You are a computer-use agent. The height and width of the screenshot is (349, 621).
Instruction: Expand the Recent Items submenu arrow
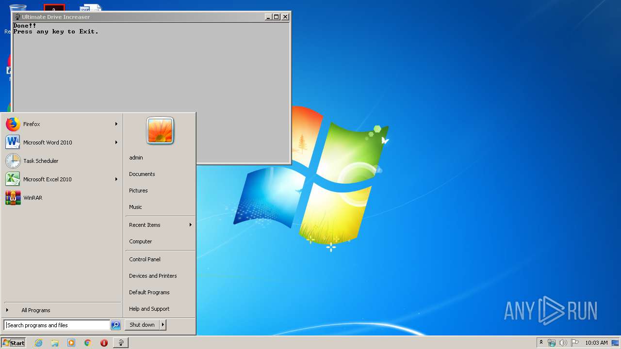click(190, 225)
